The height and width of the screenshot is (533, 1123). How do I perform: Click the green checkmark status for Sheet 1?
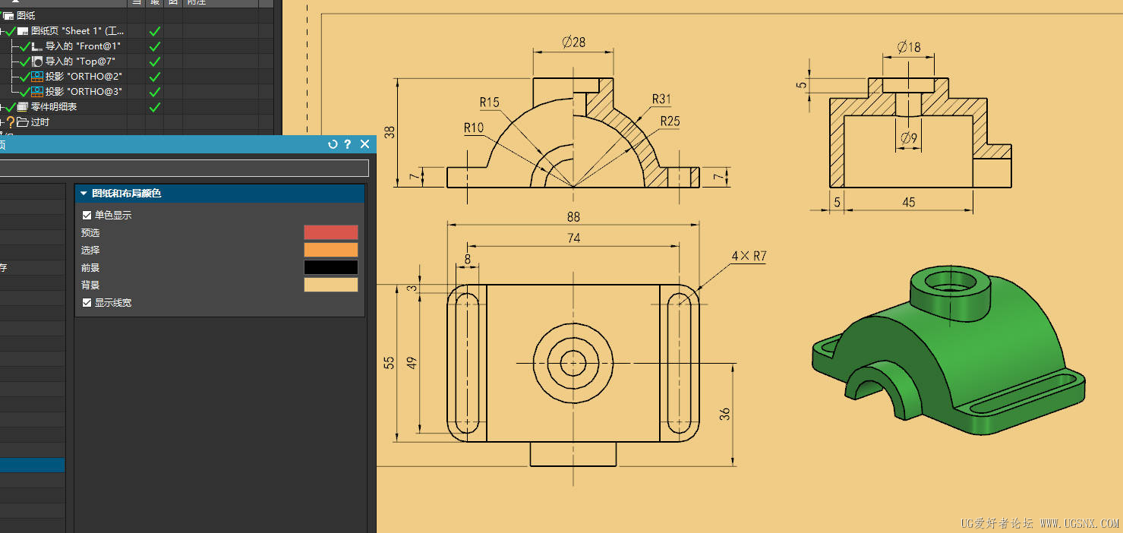point(155,31)
